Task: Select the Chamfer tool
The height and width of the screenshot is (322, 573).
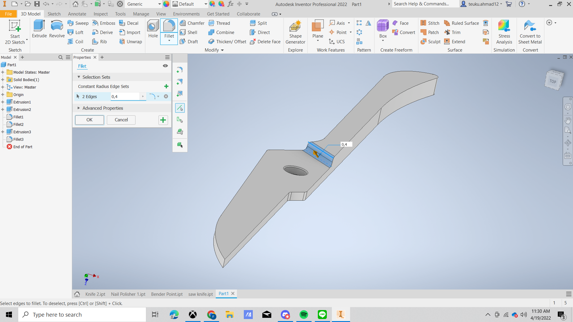Action: coord(192,23)
